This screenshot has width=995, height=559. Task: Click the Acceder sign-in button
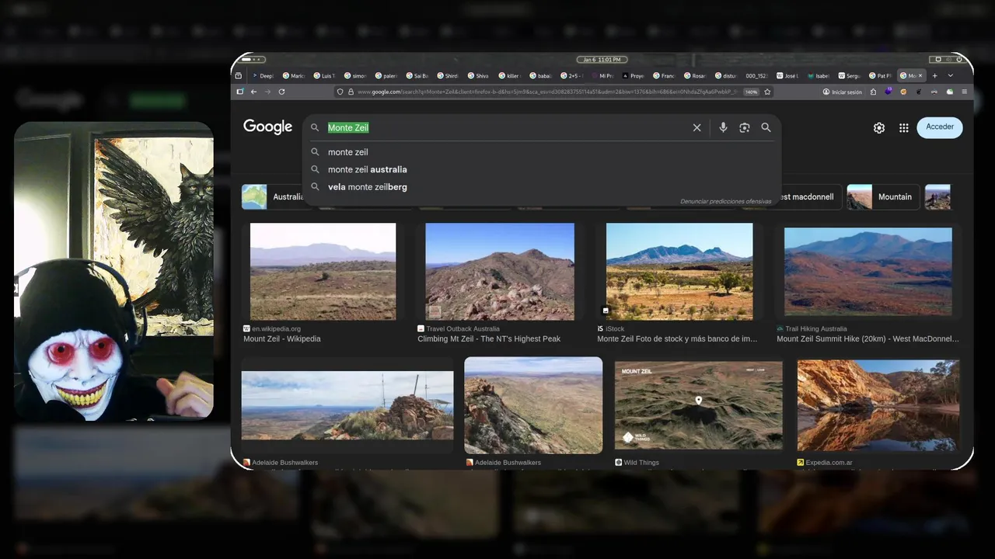[940, 127]
